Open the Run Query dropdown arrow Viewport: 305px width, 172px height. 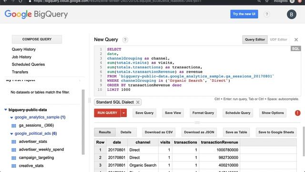(x=124, y=113)
